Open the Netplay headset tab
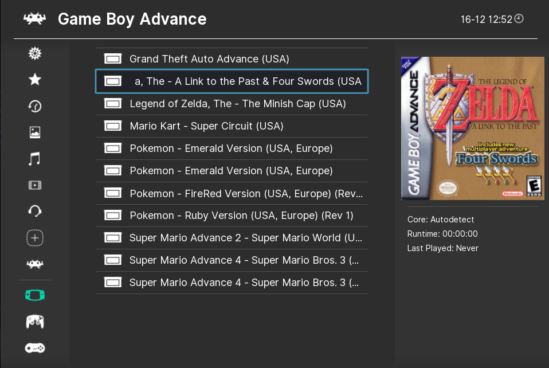549x368 pixels. [x=35, y=212]
